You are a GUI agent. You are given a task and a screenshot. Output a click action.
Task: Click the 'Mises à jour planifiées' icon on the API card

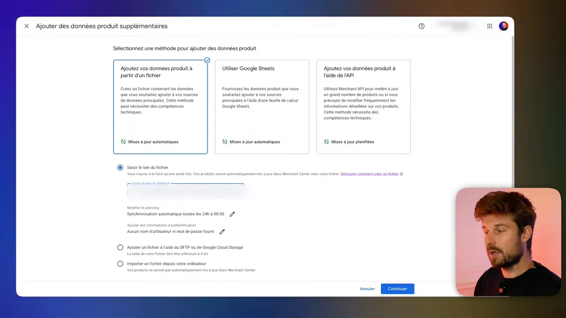pyautogui.click(x=326, y=142)
